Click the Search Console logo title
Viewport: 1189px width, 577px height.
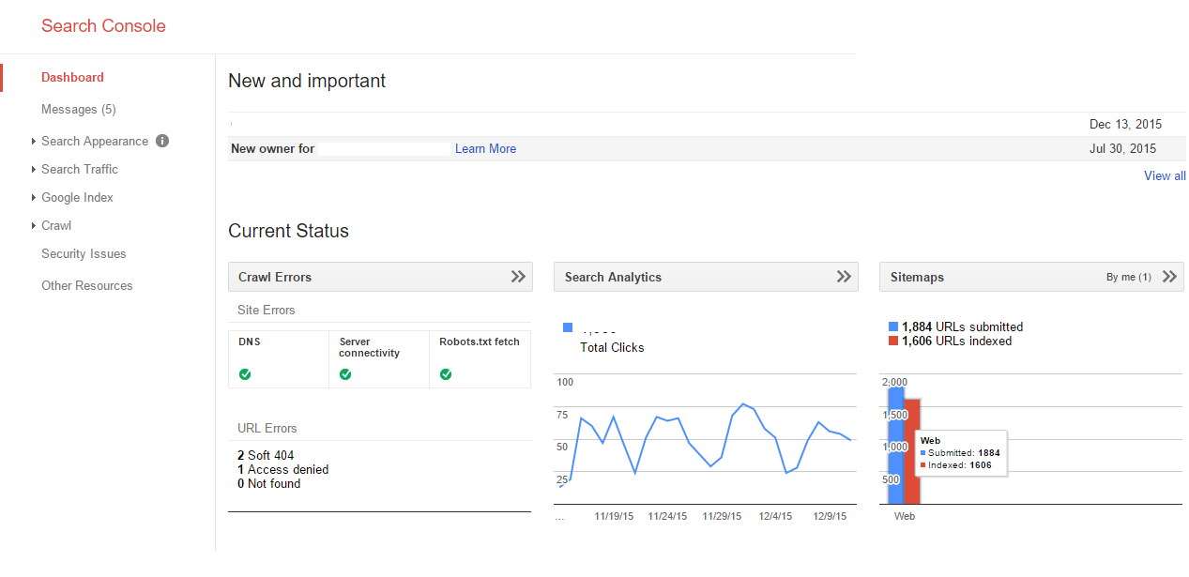point(103,26)
